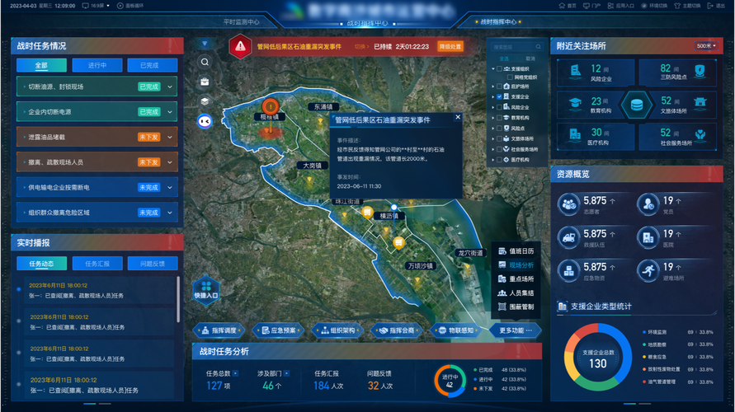735x412 pixels.
Task: Close the incident details popup
Action: [x=458, y=118]
